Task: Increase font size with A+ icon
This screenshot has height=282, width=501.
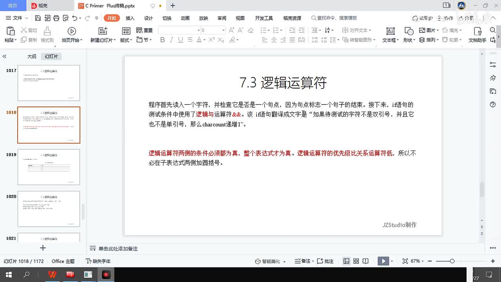Action: (x=232, y=30)
